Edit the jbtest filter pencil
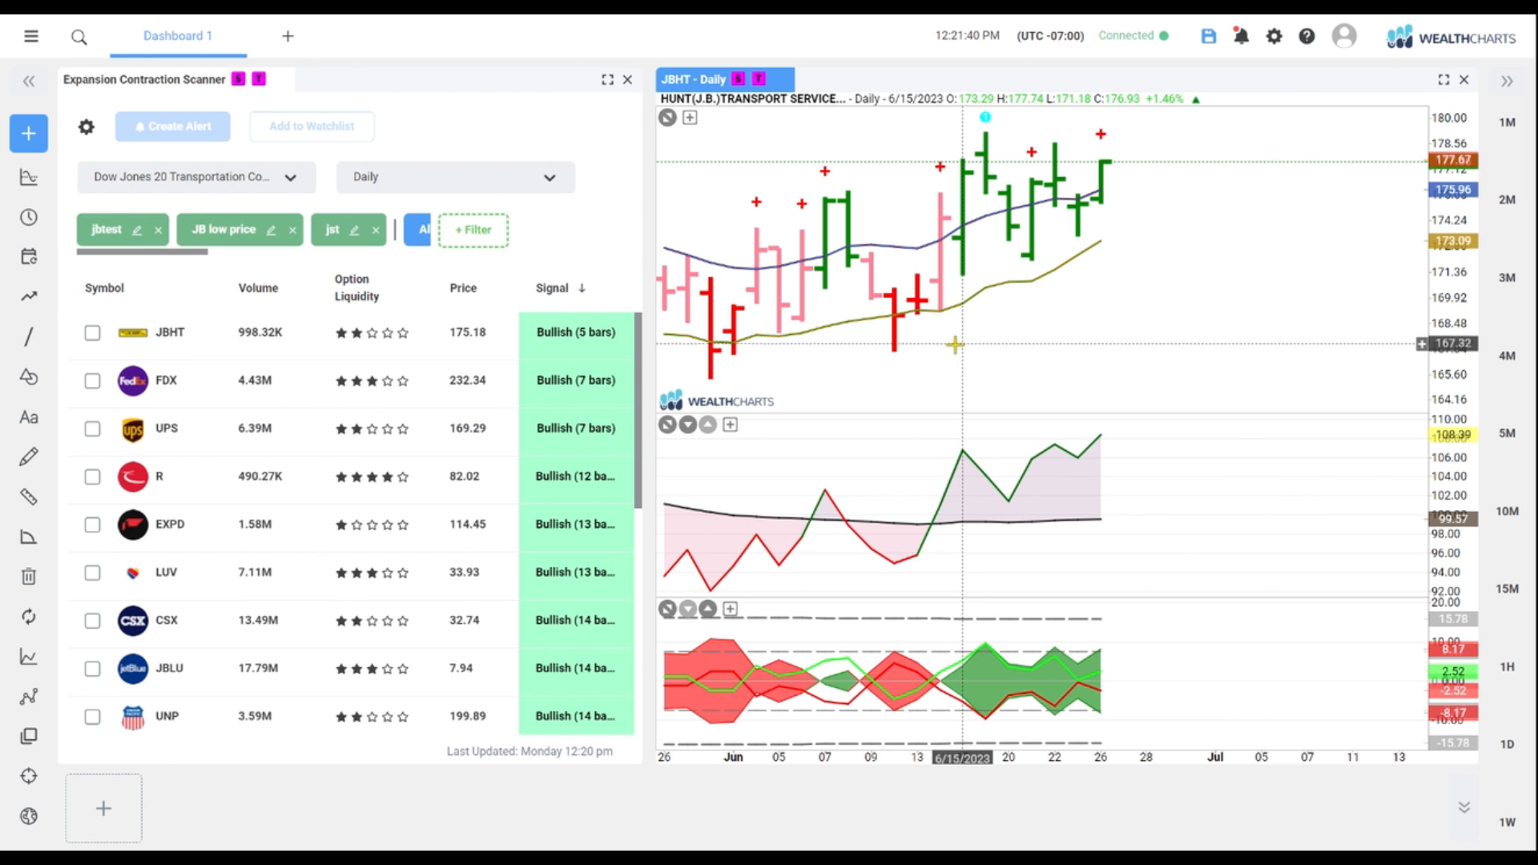The image size is (1538, 865). [137, 231]
